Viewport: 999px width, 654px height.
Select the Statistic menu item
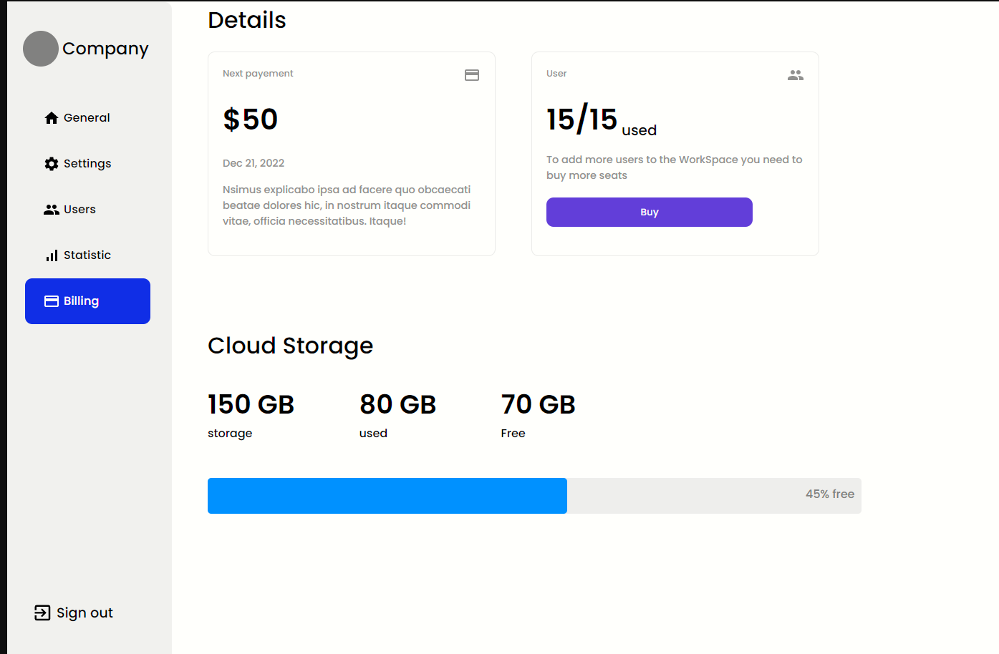(87, 255)
